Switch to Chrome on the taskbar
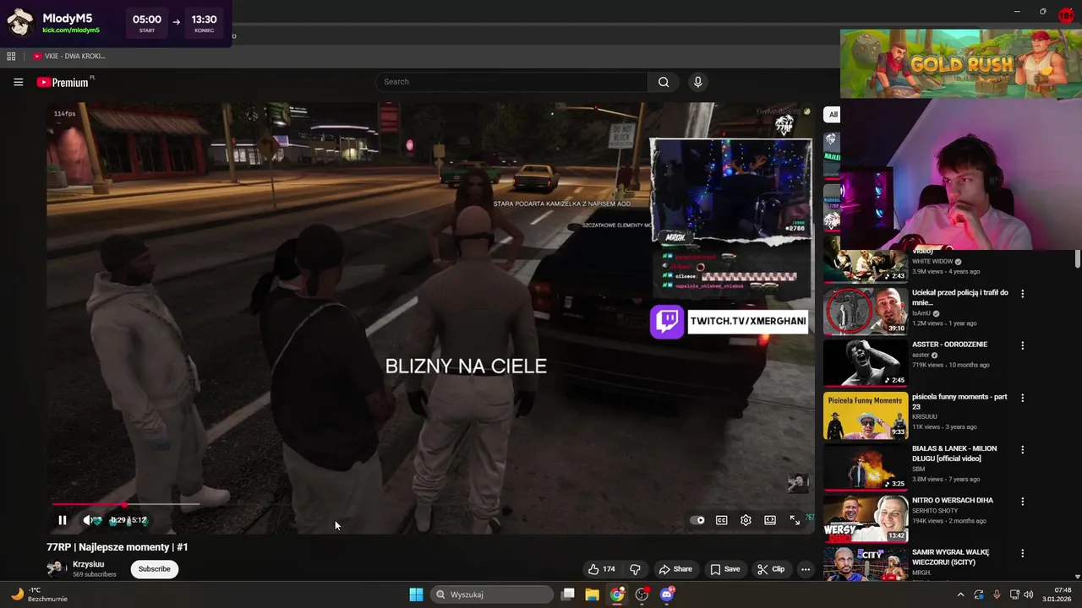Viewport: 1082px width, 608px height. 617,594
